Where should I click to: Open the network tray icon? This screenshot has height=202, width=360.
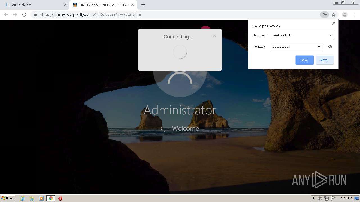point(327,198)
